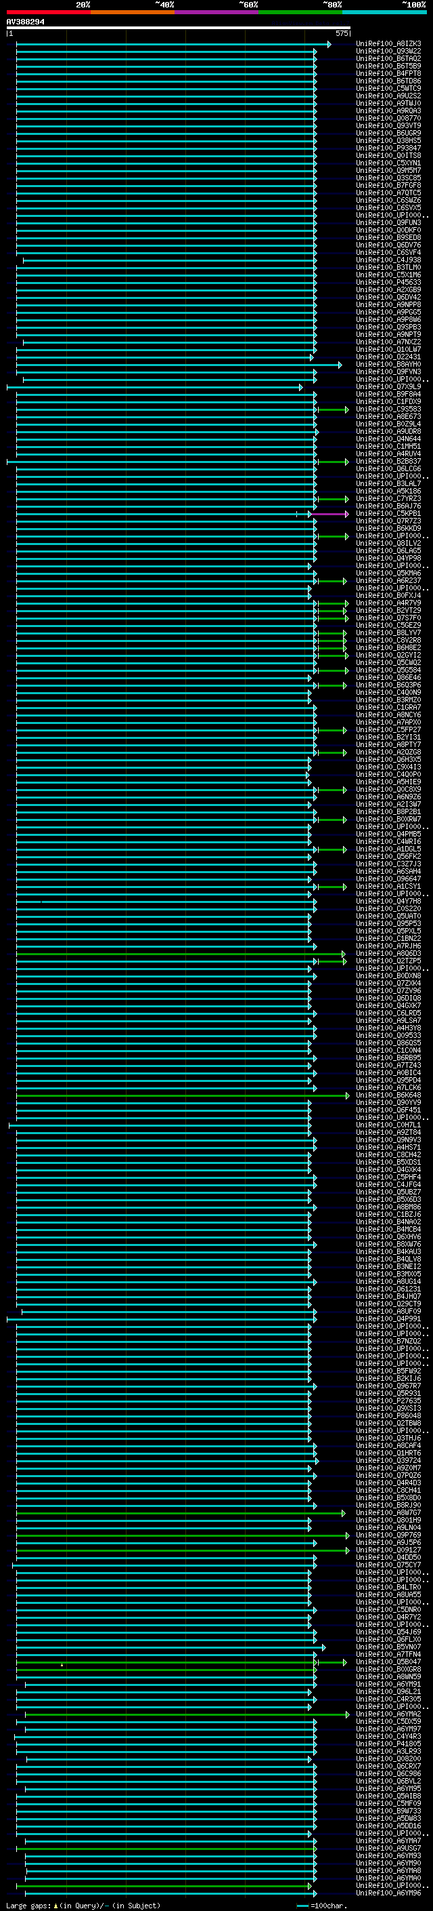Click the cyan ~100% identity legend segment

pyautogui.click(x=385, y=12)
